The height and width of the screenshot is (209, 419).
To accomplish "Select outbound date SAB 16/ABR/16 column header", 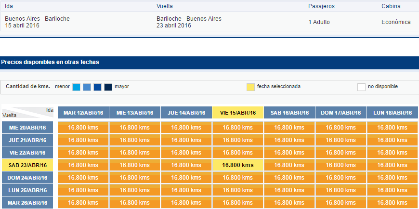I will [x=289, y=113].
